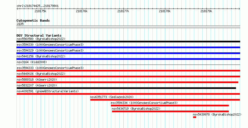Open esv3594333 (1000GenomesConsortiumPhase3) variant label
The height and width of the screenshot is (128, 248).
pos(50,68)
